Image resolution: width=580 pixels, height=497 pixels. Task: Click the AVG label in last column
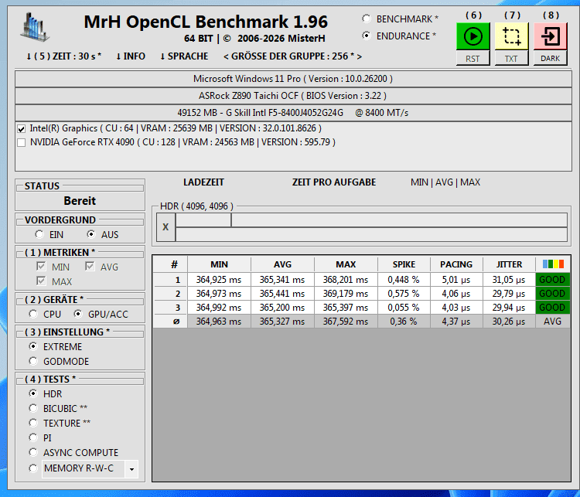[553, 322]
